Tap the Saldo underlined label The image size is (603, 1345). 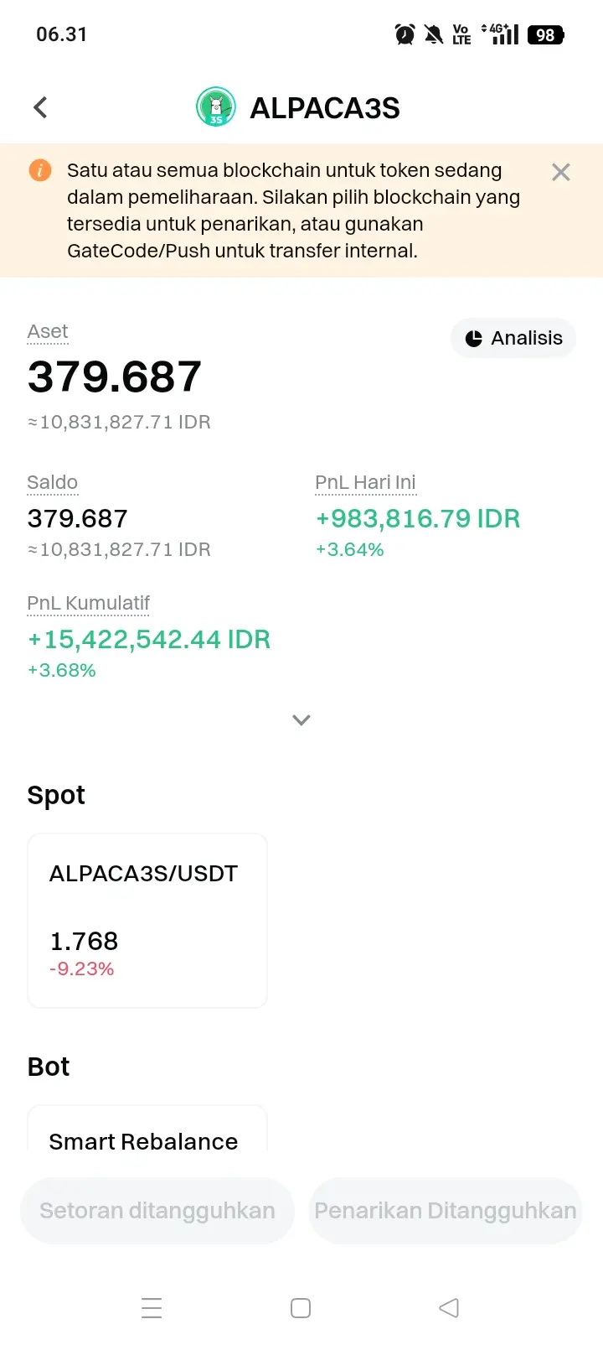[x=52, y=483]
